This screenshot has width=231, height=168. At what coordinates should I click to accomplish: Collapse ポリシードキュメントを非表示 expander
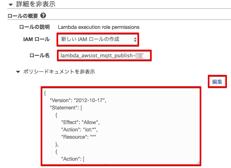(x=56, y=72)
